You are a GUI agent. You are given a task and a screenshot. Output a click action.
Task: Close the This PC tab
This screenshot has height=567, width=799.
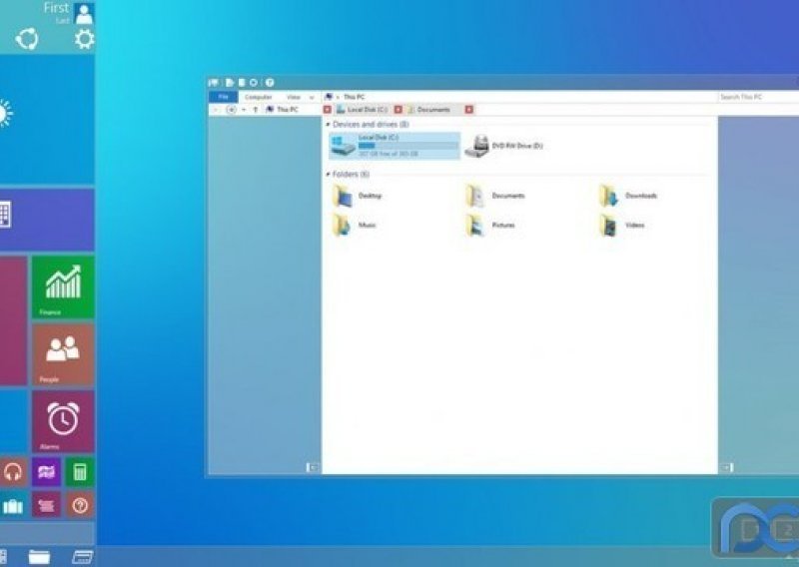328,110
